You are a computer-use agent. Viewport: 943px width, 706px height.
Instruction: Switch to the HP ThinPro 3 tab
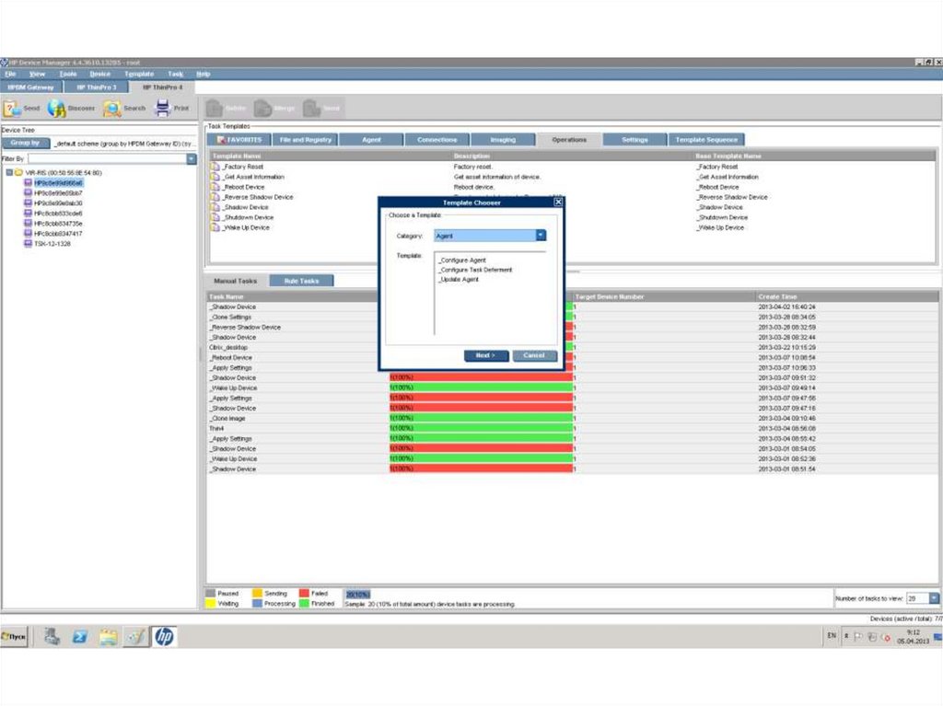(x=97, y=87)
